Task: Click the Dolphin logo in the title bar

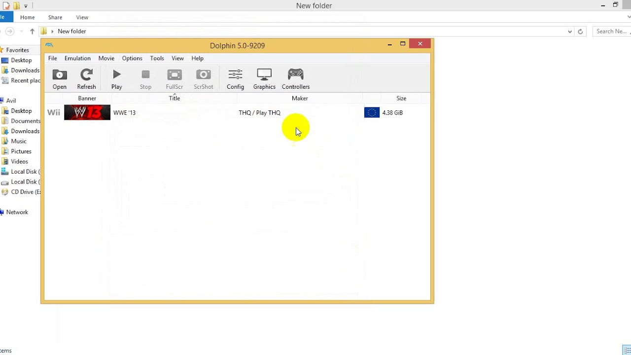Action: click(x=49, y=45)
